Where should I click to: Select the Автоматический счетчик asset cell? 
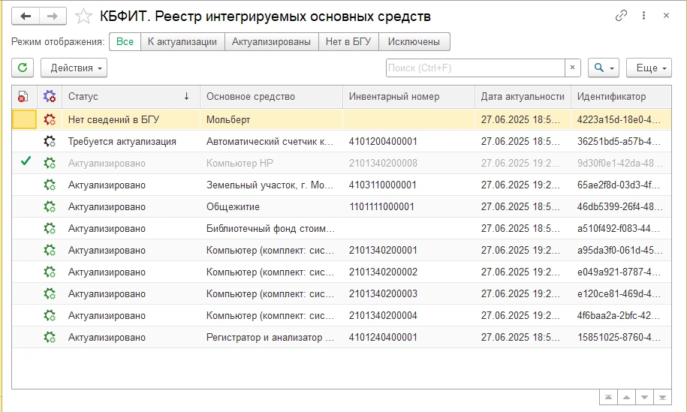point(271,141)
